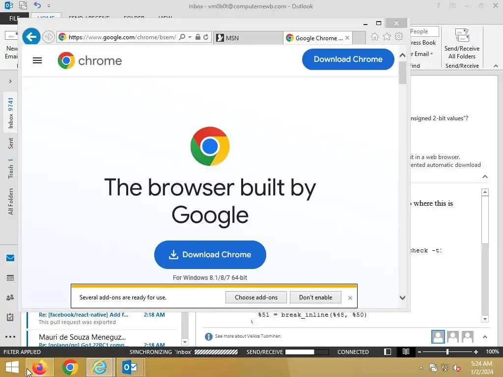Switch to the Outlook Mail view icon
This screenshot has height=377, width=503.
10,258
